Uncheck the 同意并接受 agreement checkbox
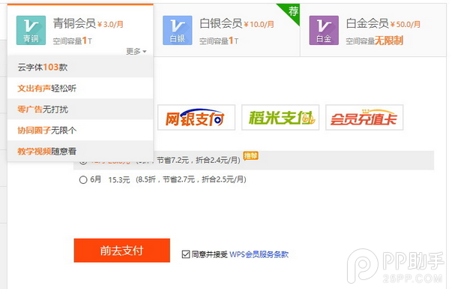This screenshot has height=289, width=452. coord(186,254)
